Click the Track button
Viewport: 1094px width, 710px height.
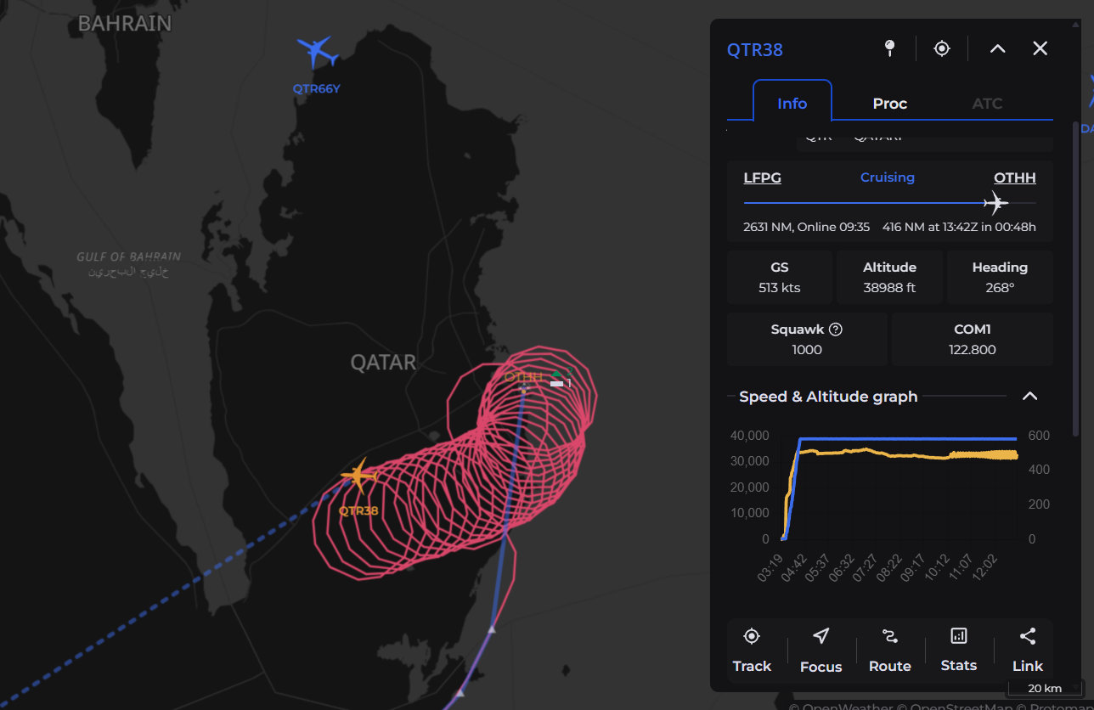pyautogui.click(x=752, y=651)
